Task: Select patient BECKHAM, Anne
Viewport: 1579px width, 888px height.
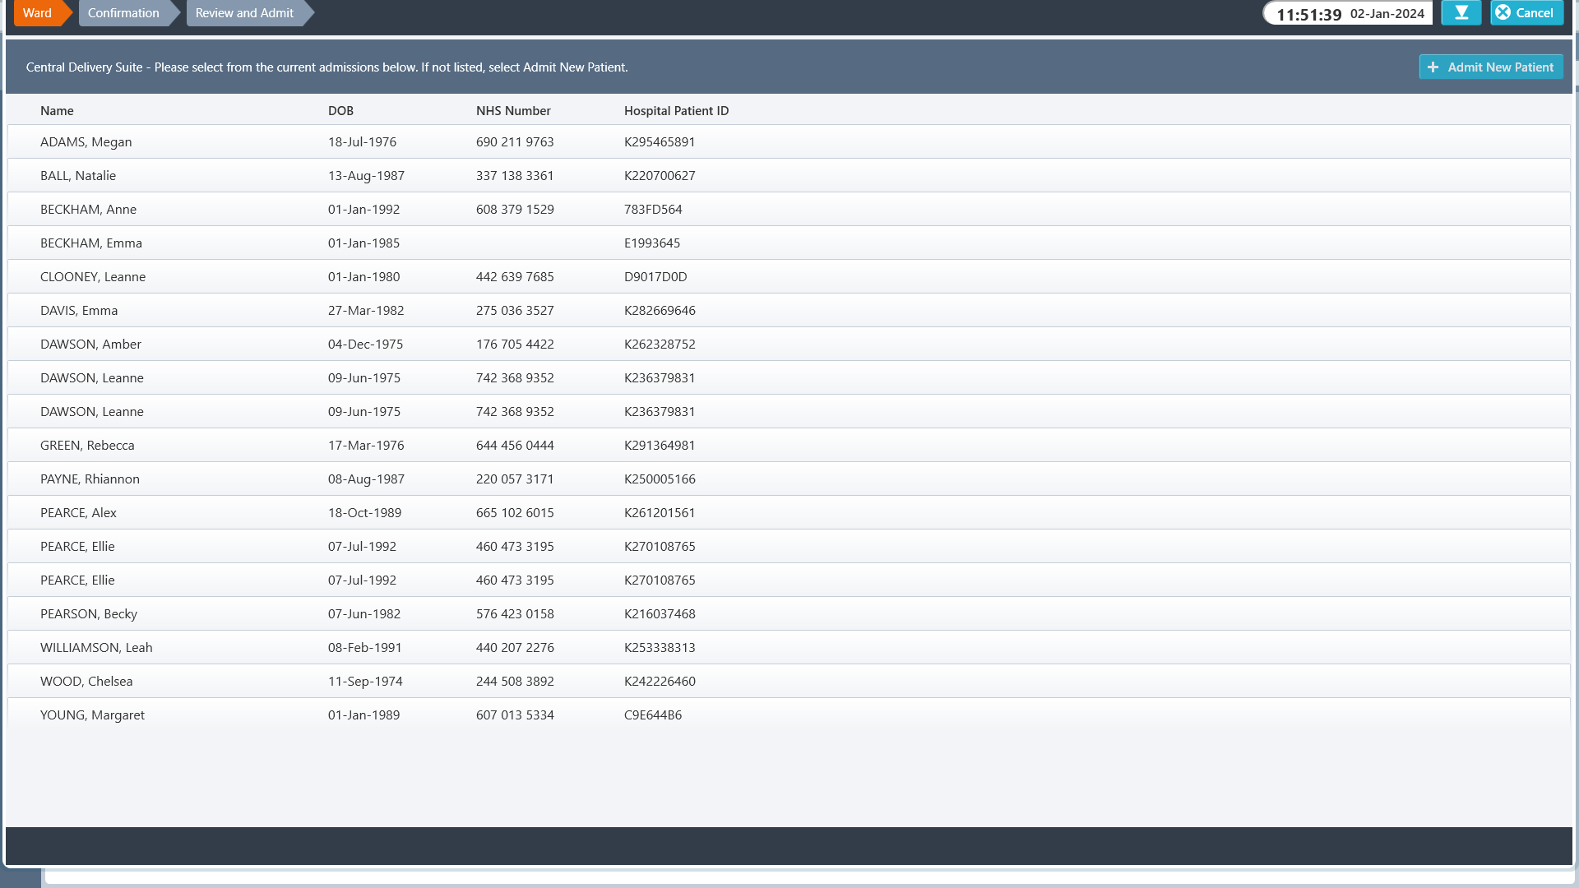Action: point(789,209)
